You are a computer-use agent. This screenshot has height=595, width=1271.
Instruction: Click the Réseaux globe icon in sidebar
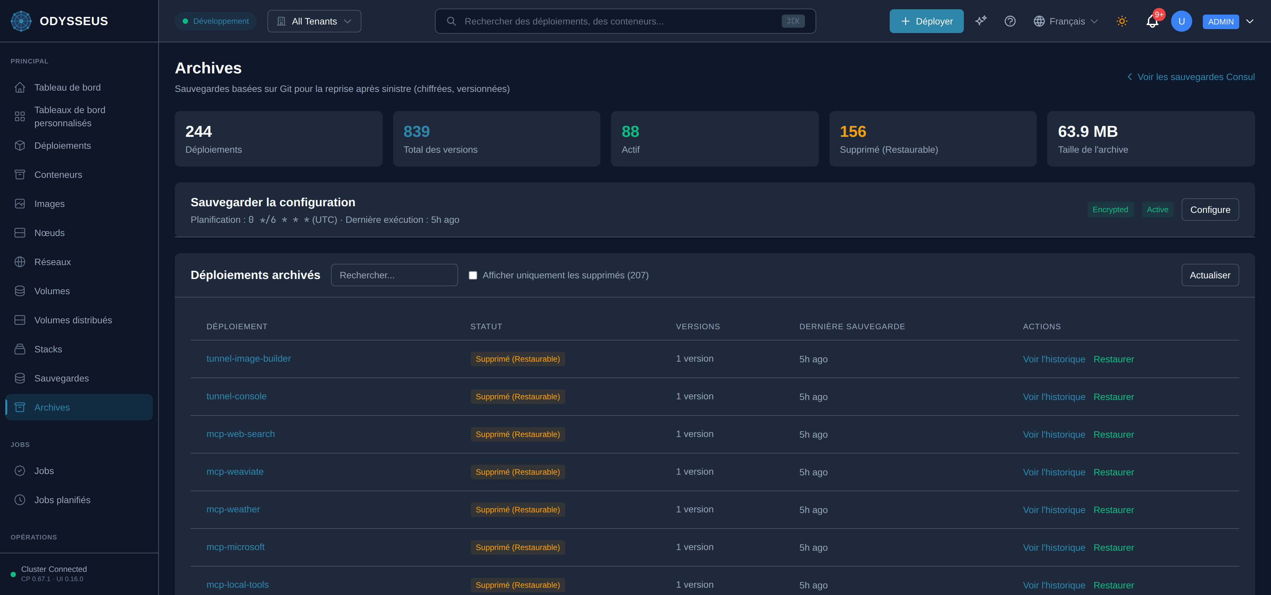[x=20, y=261]
